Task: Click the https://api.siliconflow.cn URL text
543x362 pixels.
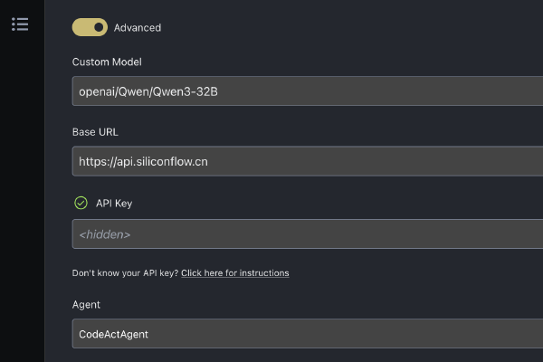Action: 143,162
